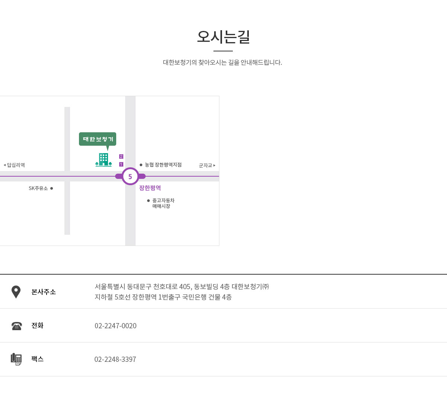
Task: Click the map pin address icon
Action: click(16, 292)
